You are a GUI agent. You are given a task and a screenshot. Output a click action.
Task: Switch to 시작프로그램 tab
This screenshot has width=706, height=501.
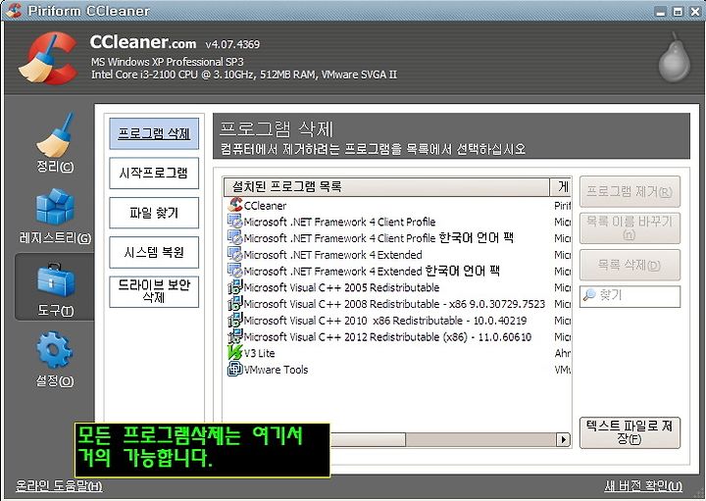pos(154,173)
